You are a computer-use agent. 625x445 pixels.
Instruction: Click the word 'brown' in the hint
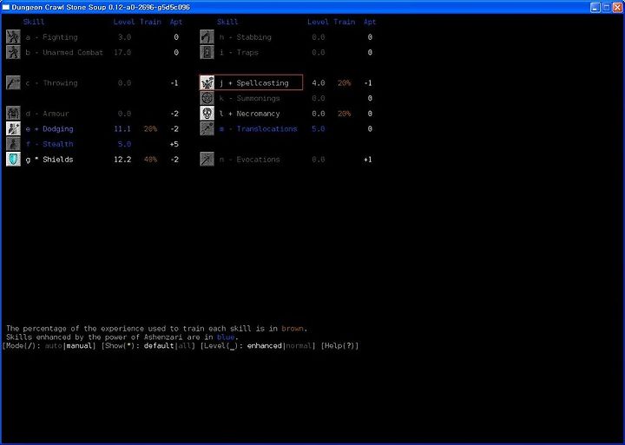click(x=293, y=328)
